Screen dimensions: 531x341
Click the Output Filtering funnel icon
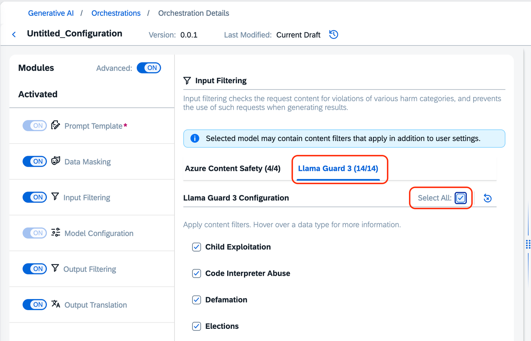[x=55, y=268]
